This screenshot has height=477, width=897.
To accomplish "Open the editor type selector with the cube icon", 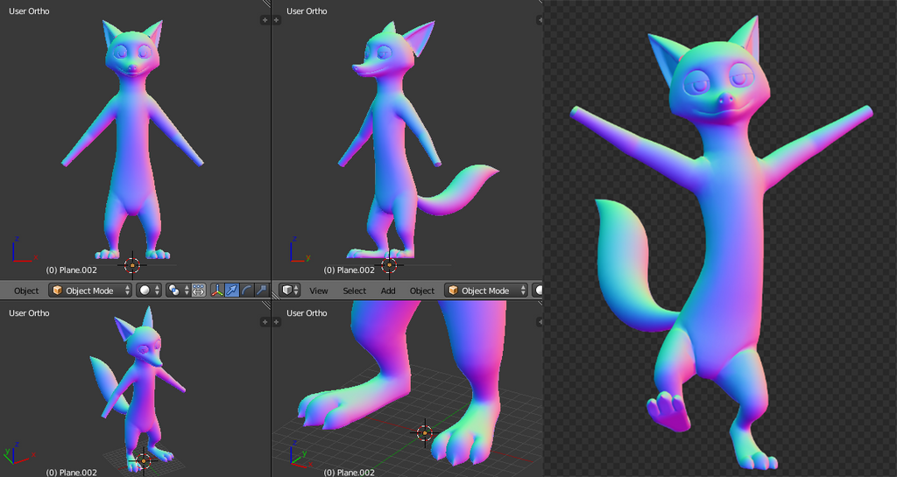I will pyautogui.click(x=290, y=291).
